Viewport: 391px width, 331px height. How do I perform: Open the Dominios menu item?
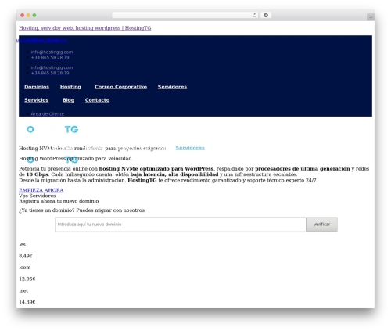coord(37,87)
